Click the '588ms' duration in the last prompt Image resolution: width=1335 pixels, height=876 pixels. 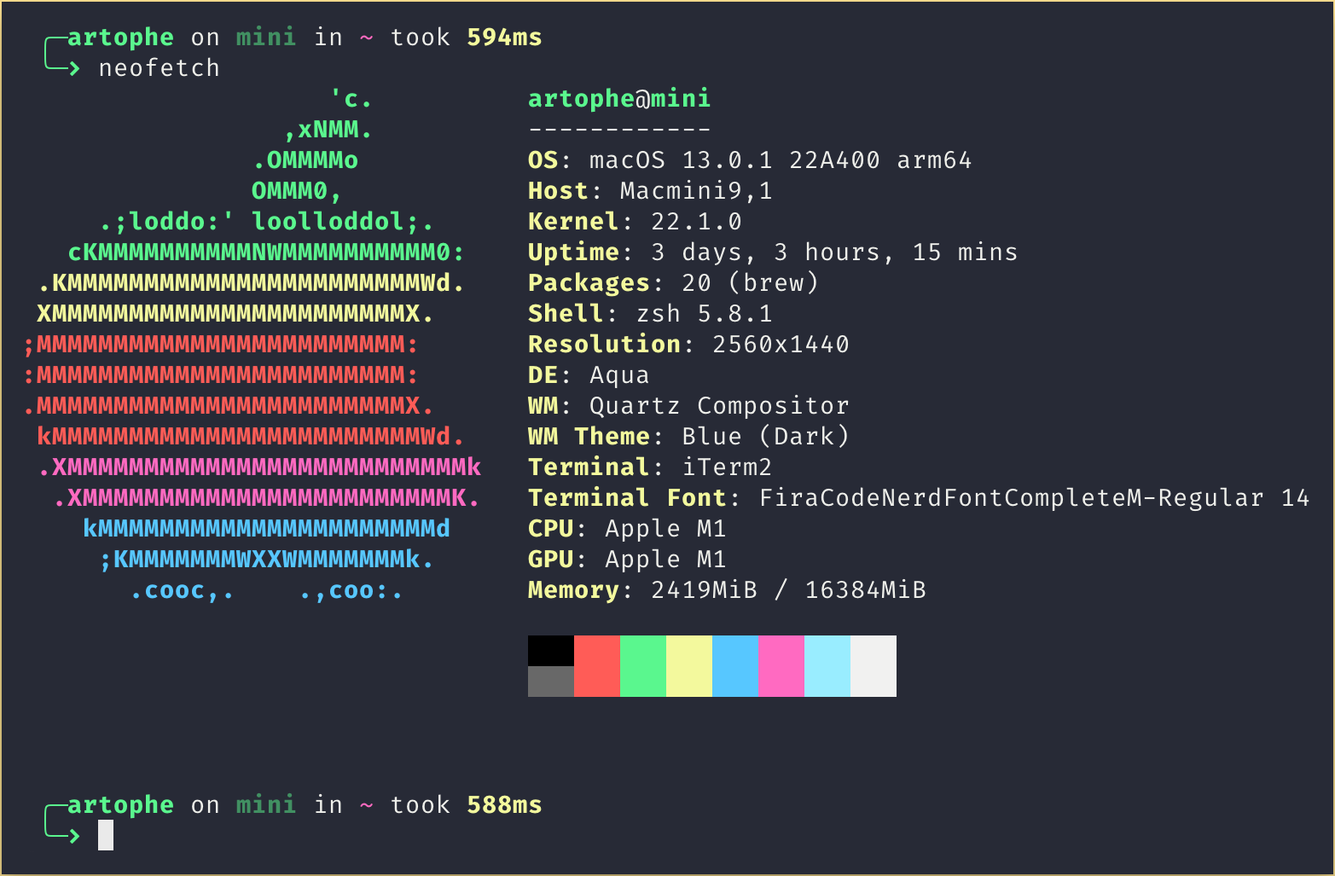point(504,805)
